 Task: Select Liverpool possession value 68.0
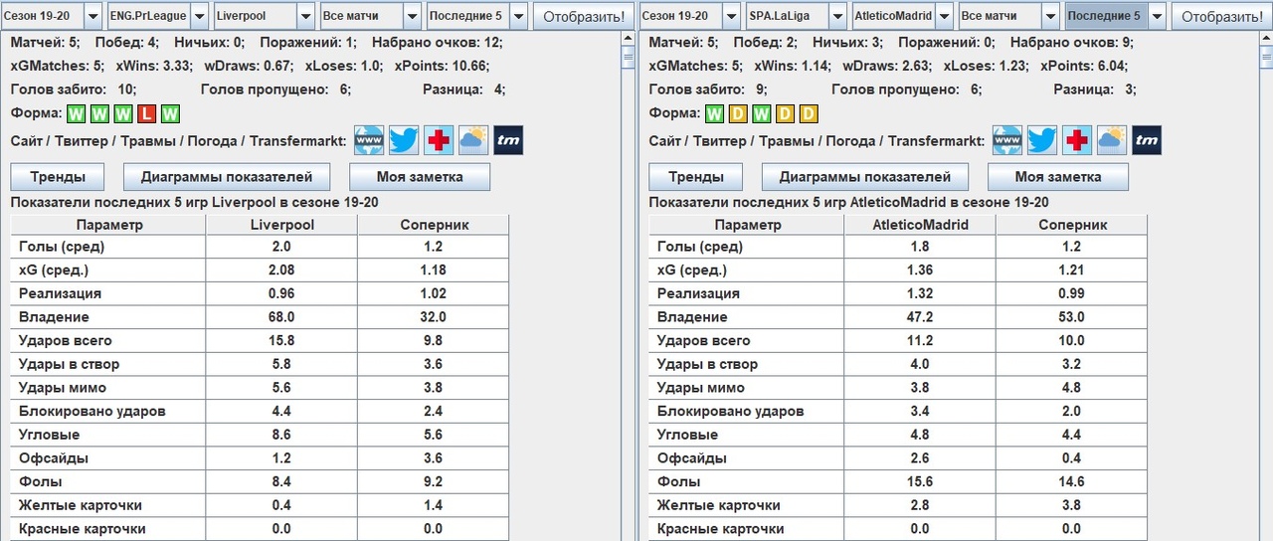coord(281,317)
